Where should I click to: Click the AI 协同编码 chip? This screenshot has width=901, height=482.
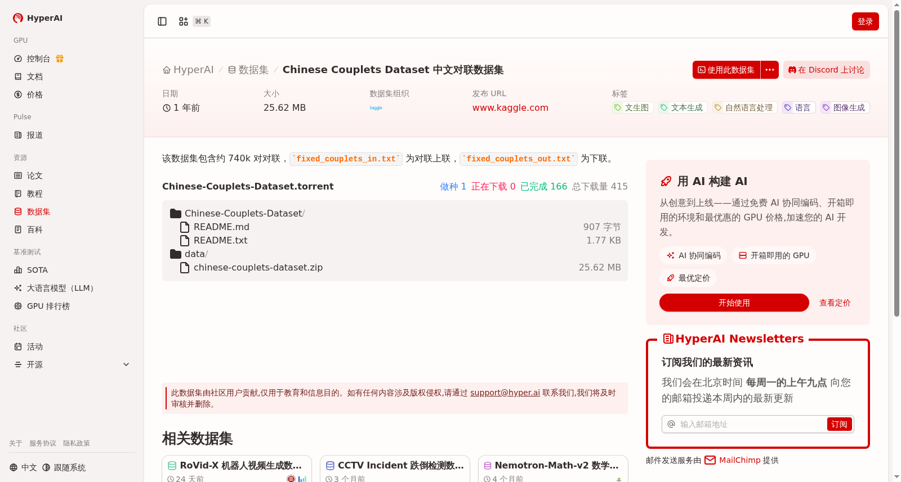(x=693, y=255)
